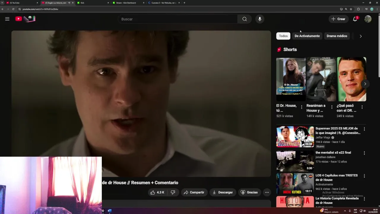Bookmark this page with the star icon

(x=351, y=9)
